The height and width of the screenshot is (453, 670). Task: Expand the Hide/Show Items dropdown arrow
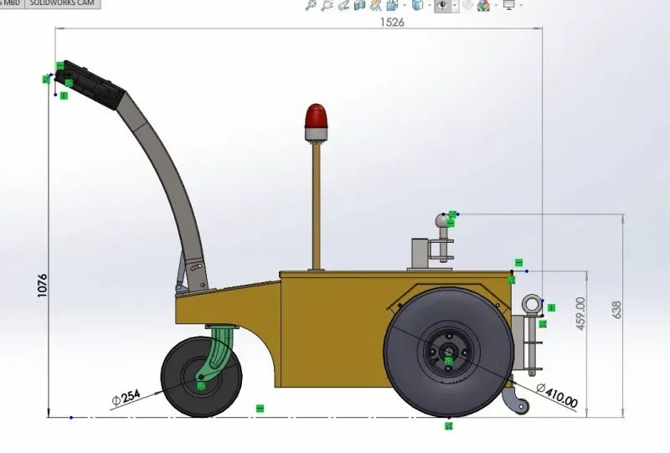[x=454, y=5]
